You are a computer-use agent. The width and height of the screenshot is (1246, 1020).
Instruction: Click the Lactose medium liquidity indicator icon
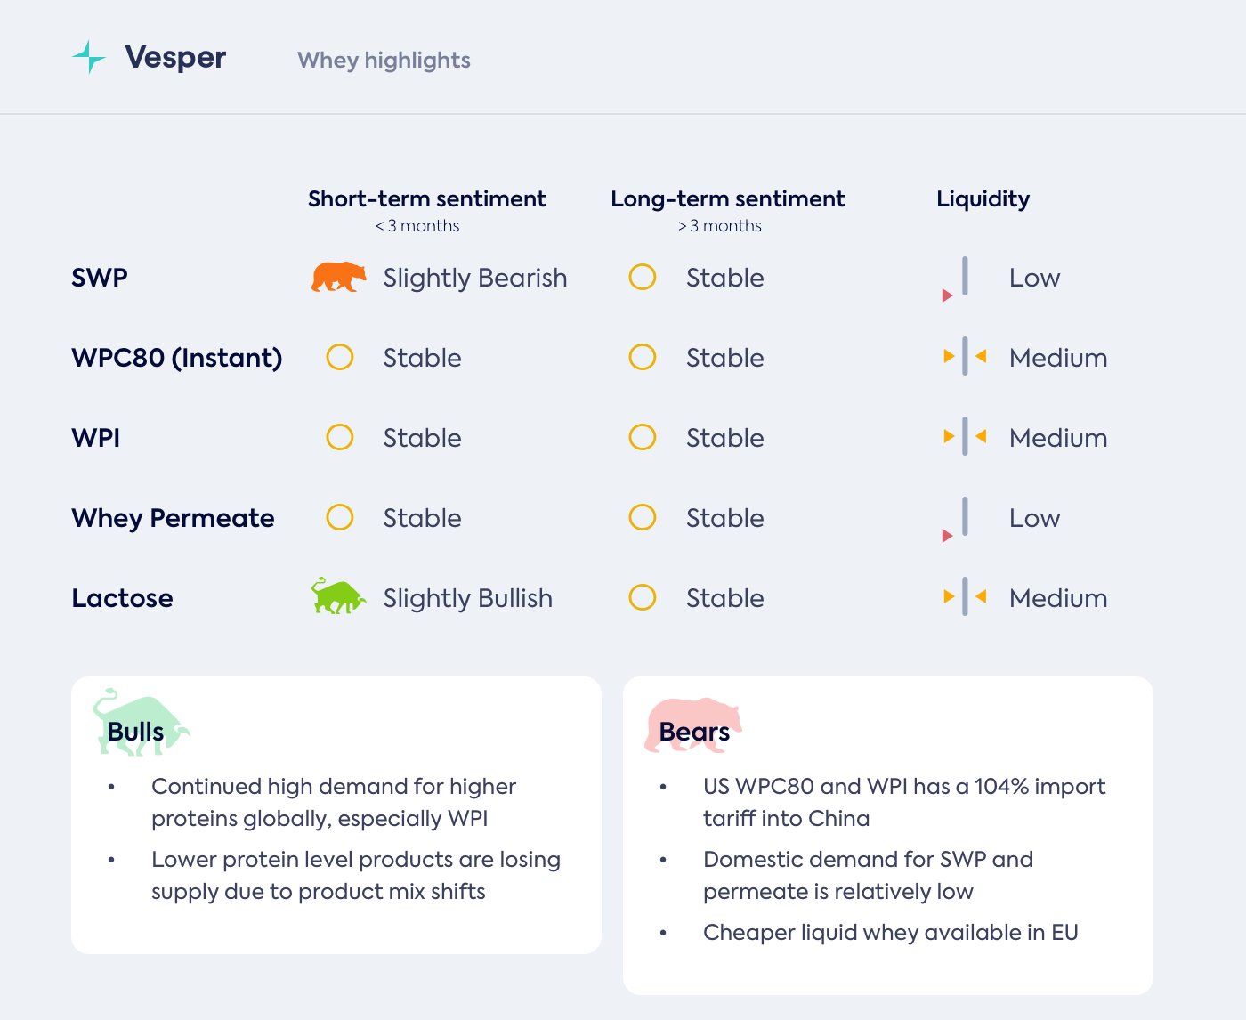click(x=965, y=597)
